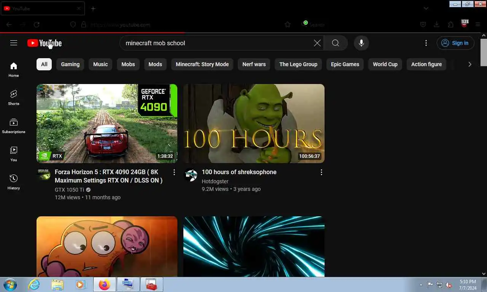Select the Epic Games chip

click(x=345, y=64)
